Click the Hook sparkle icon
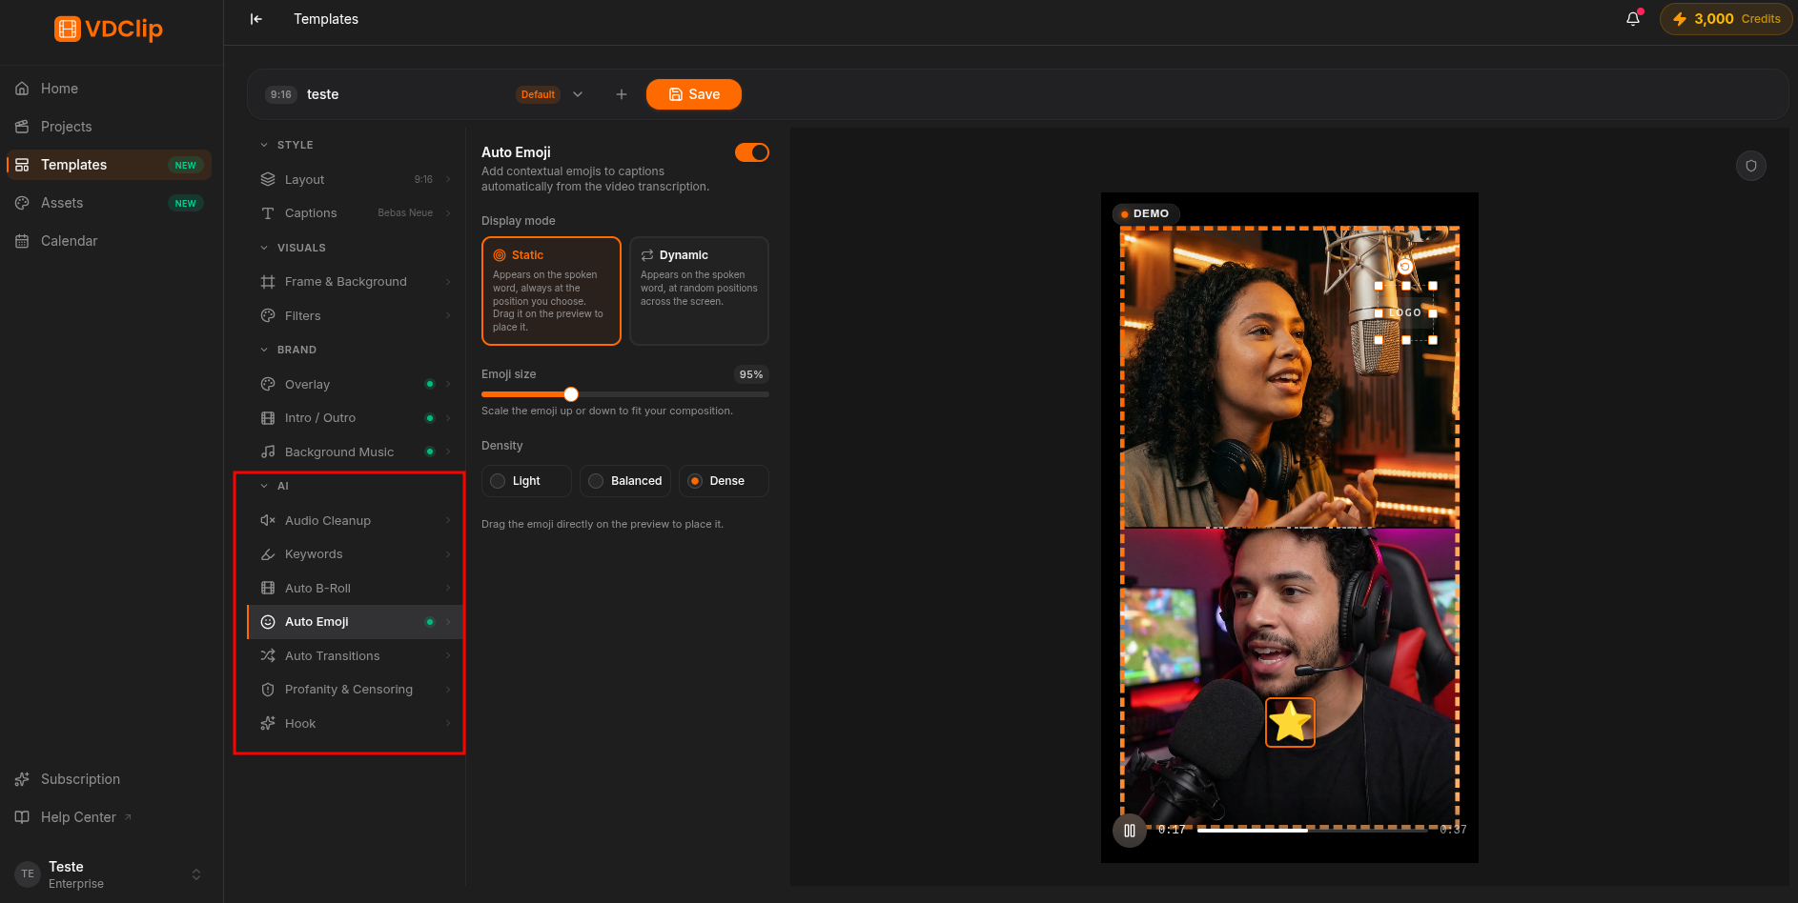Image resolution: width=1798 pixels, height=903 pixels. (x=268, y=724)
